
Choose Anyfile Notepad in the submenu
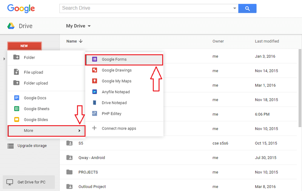click(124, 92)
